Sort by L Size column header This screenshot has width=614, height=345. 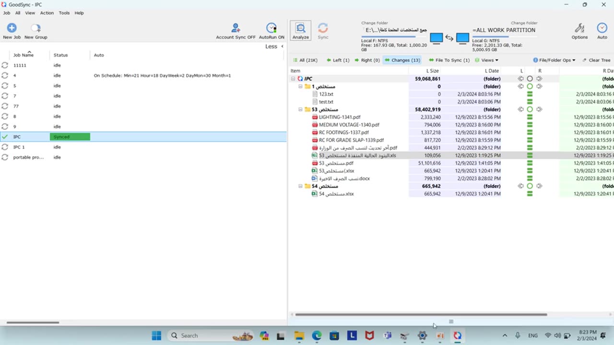click(432, 71)
